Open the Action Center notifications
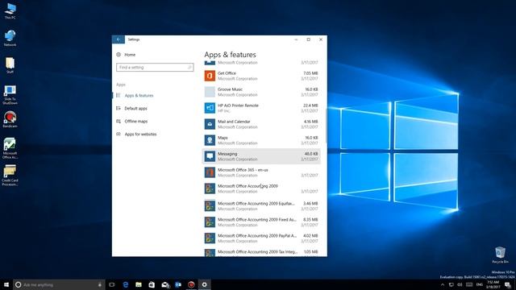Screen dimensions: 516x290 [x=508, y=284]
